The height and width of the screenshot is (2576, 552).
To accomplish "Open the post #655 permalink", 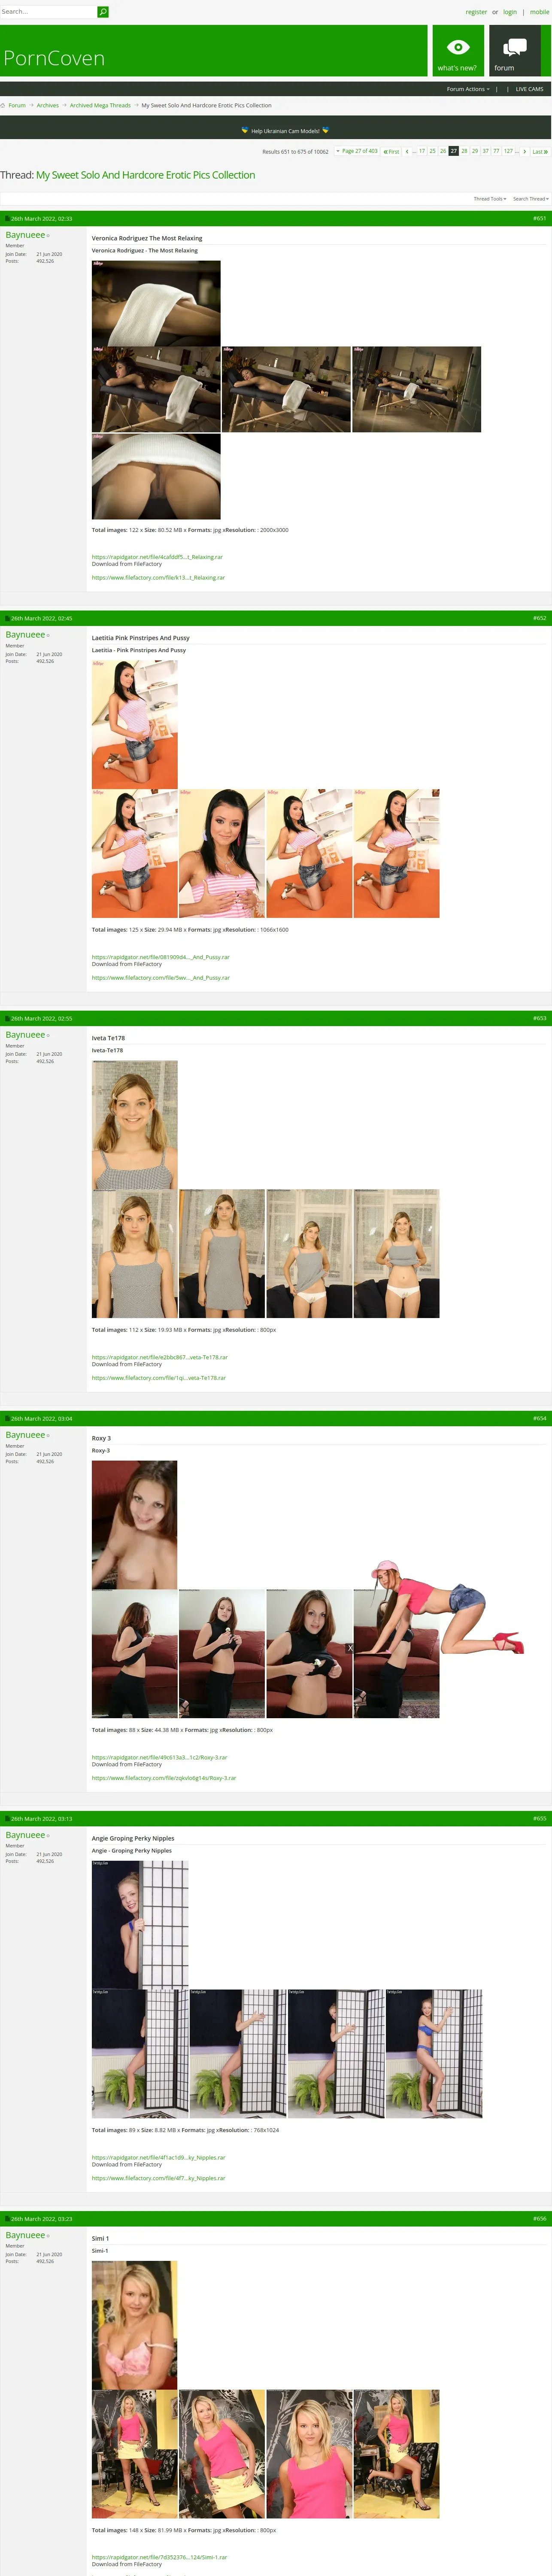I will pos(540,1818).
